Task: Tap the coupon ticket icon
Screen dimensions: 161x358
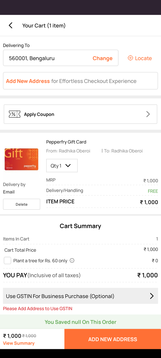Action: (15, 114)
